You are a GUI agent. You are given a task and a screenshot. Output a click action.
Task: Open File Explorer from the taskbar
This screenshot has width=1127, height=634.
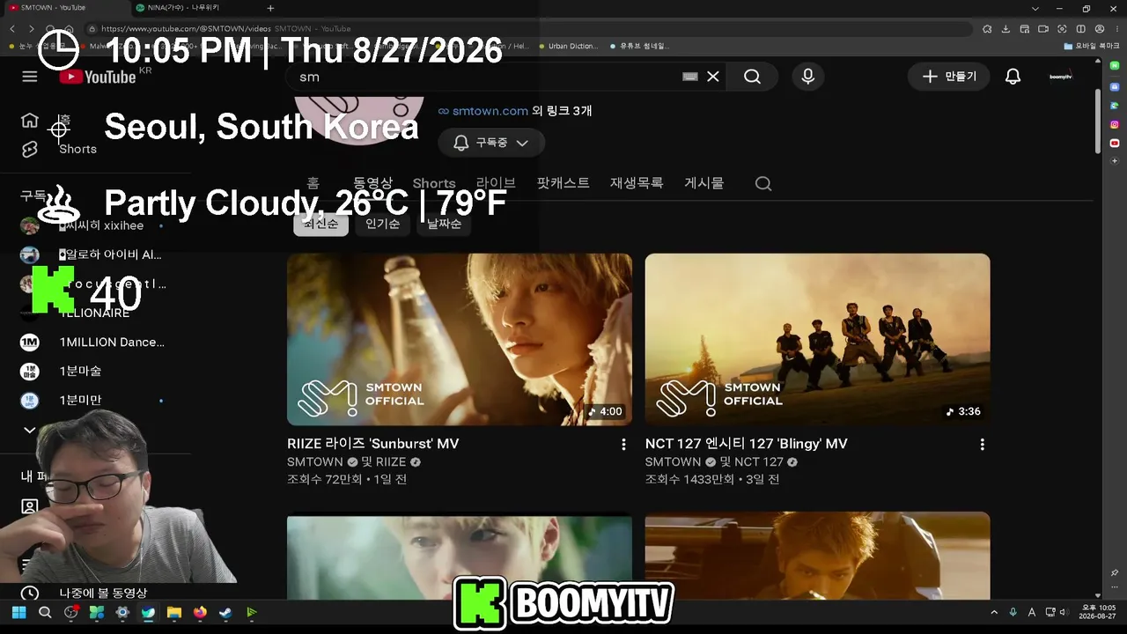click(174, 613)
